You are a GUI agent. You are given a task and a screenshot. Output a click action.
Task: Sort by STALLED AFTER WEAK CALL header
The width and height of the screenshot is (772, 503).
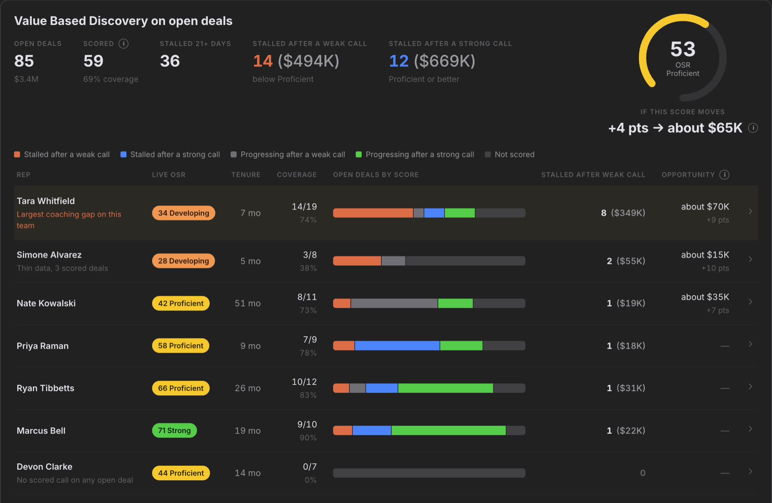(x=593, y=175)
